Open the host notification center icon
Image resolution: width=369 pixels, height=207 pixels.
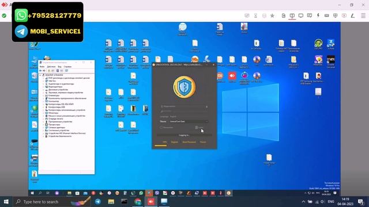[x=360, y=202]
